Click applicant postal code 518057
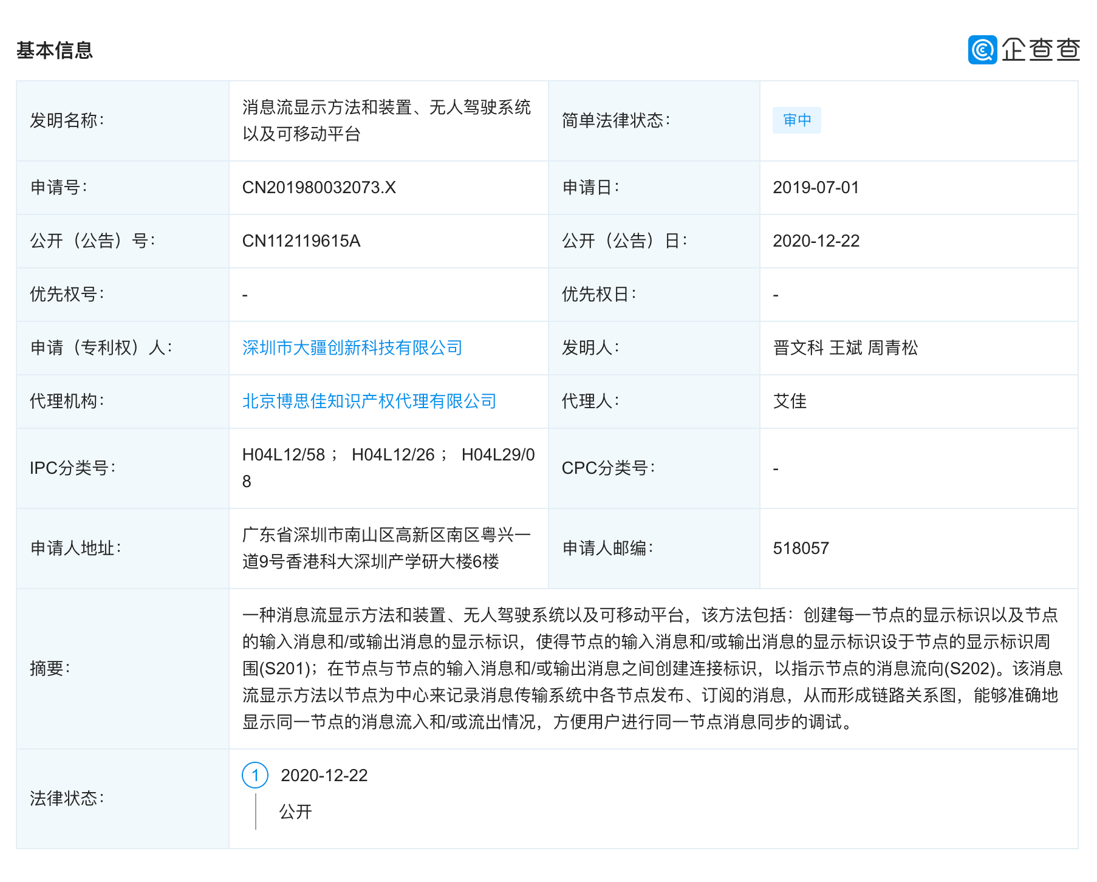The width and height of the screenshot is (1097, 882). (x=801, y=549)
